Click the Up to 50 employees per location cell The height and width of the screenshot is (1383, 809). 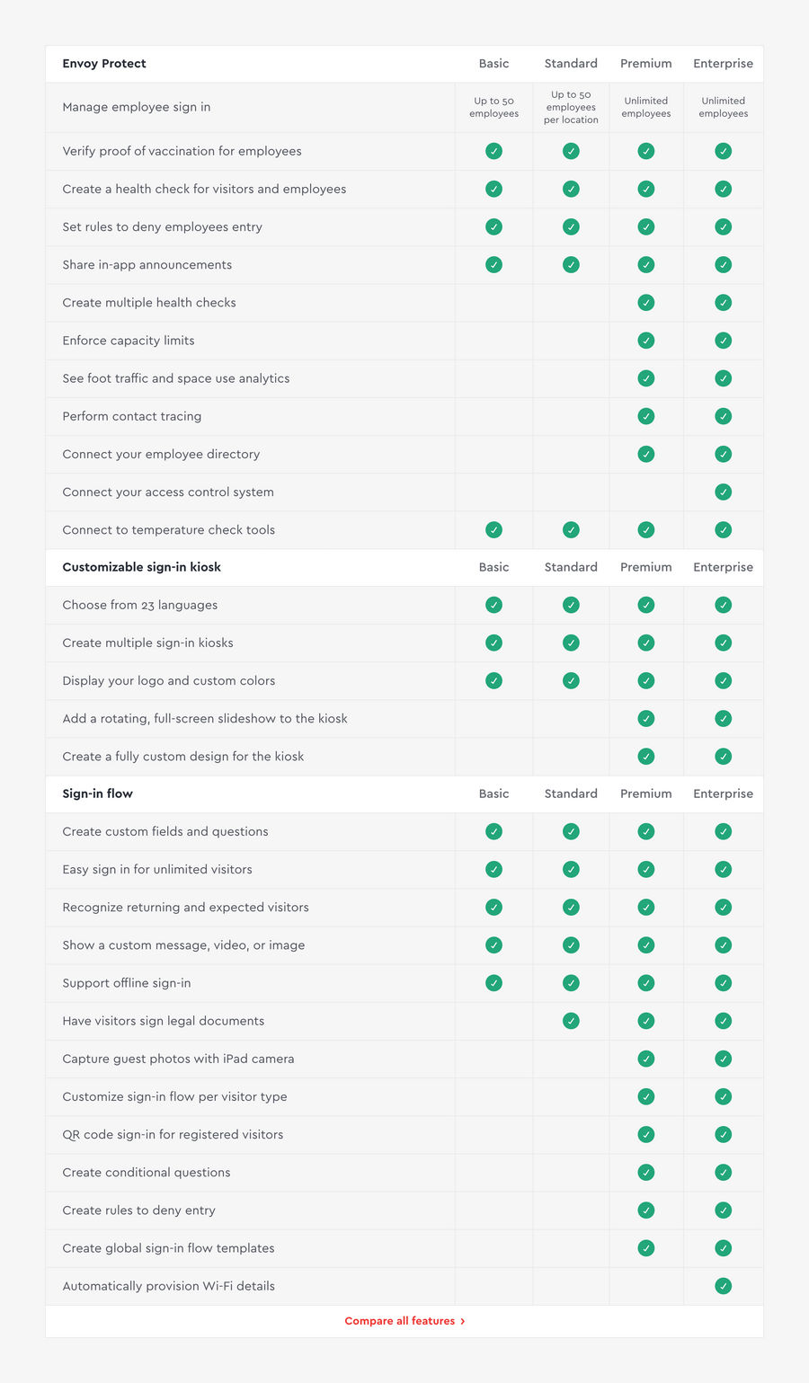click(x=571, y=107)
